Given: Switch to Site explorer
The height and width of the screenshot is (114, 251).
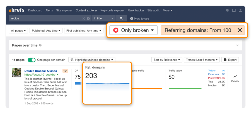Looking at the screenshot, I should 64,10.
